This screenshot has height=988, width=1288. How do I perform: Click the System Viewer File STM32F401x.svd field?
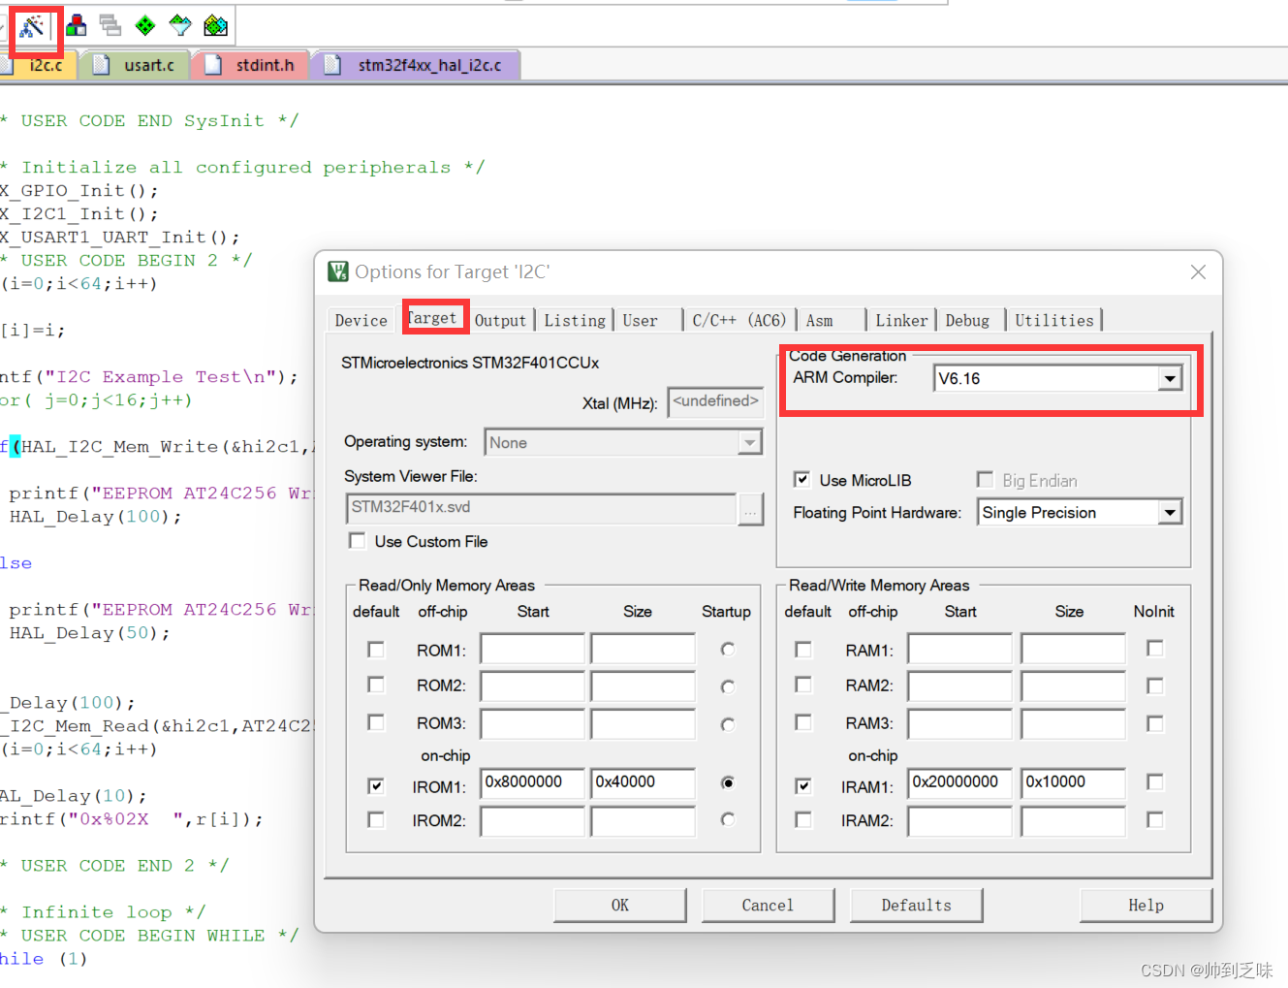click(x=541, y=508)
